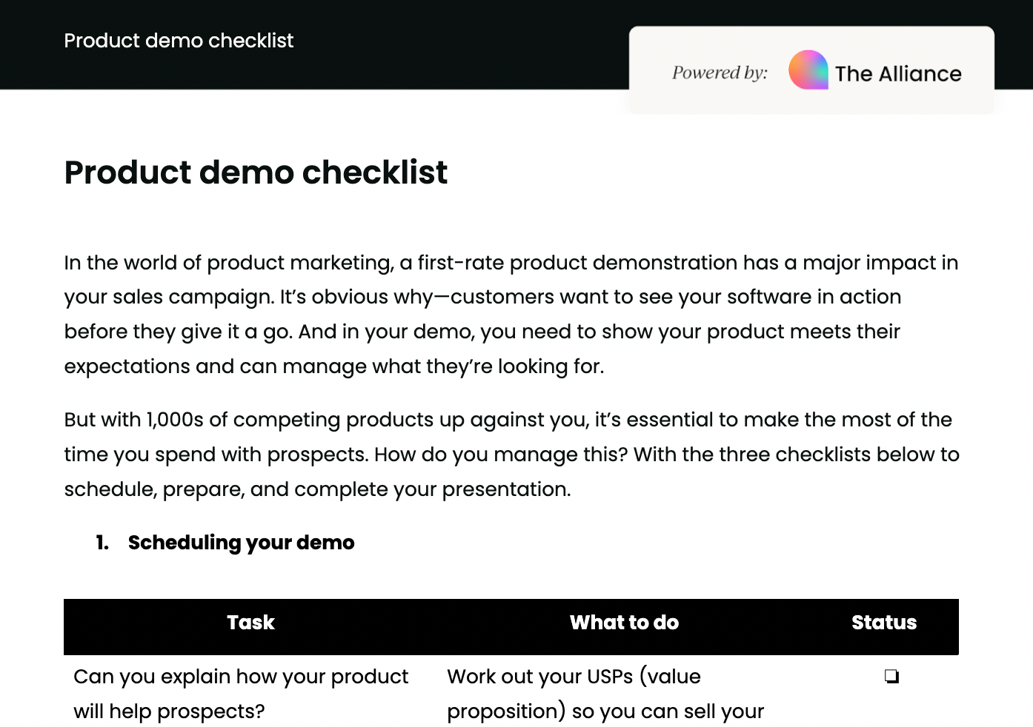Click "The Alliance" brand name text
This screenshot has height=727, width=1033.
tap(898, 74)
